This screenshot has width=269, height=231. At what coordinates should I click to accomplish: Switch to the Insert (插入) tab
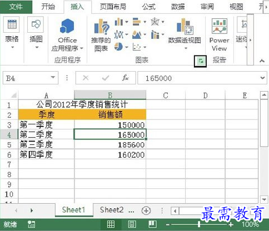point(77,7)
